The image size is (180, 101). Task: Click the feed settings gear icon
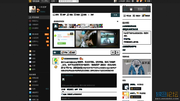tap(118, 53)
